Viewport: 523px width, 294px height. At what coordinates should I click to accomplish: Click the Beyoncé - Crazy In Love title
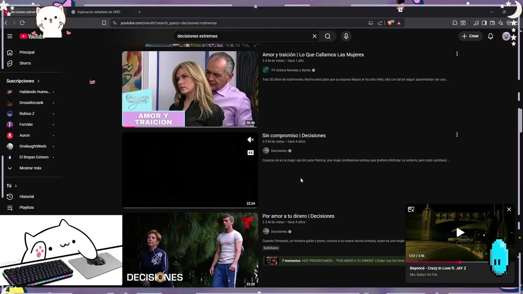tap(438, 268)
